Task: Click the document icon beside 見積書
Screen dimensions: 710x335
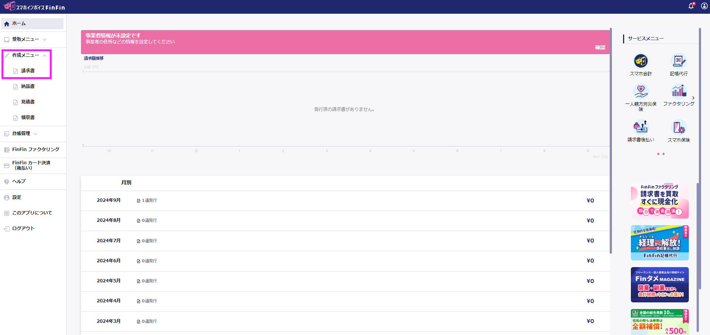Action: tap(16, 102)
